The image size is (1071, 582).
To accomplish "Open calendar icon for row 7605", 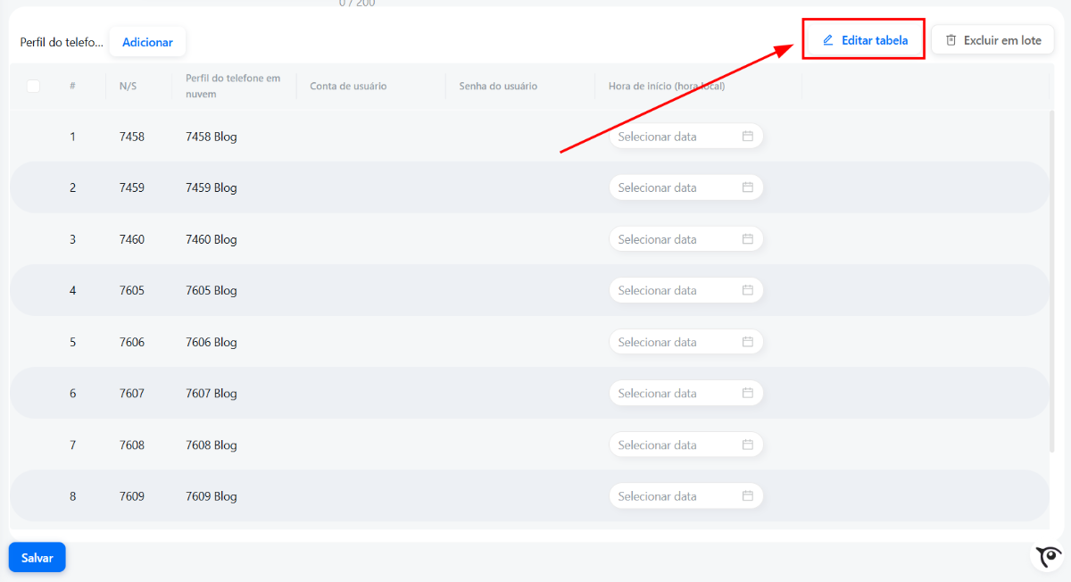I will [748, 290].
